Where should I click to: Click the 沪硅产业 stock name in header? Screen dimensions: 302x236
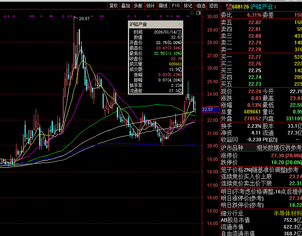[261, 7]
